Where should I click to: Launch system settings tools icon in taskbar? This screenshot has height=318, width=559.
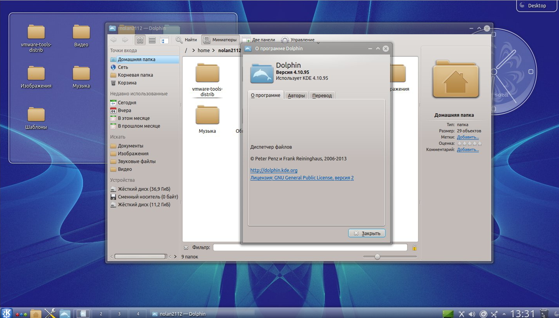click(50, 313)
